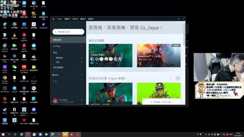
Task: Expand the Gs_Jiepai account menu arrow
Action: click(x=82, y=100)
